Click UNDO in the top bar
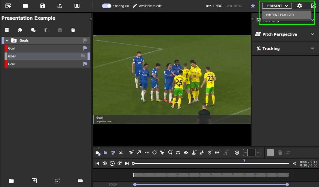Image resolution: width=319 pixels, height=187 pixels. click(x=214, y=5)
